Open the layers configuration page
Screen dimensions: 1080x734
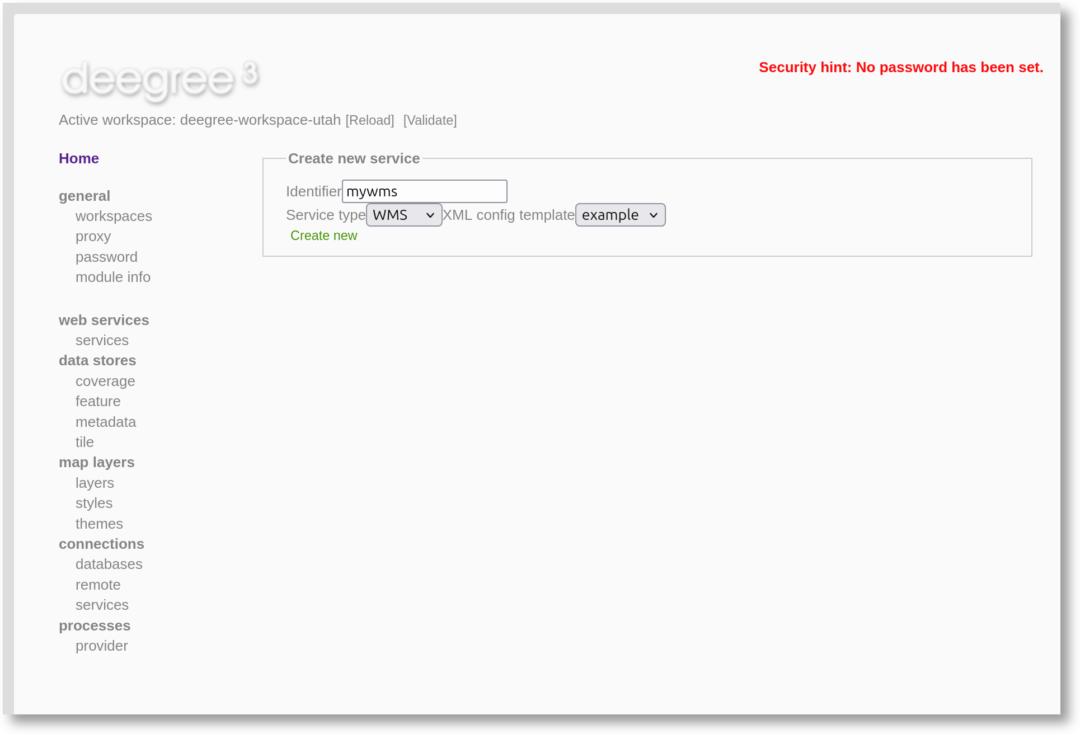(95, 483)
